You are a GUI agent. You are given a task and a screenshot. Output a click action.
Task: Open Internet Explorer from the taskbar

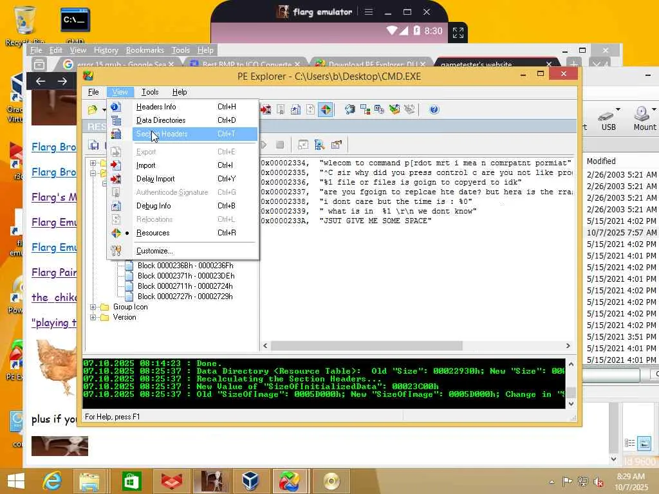52,481
